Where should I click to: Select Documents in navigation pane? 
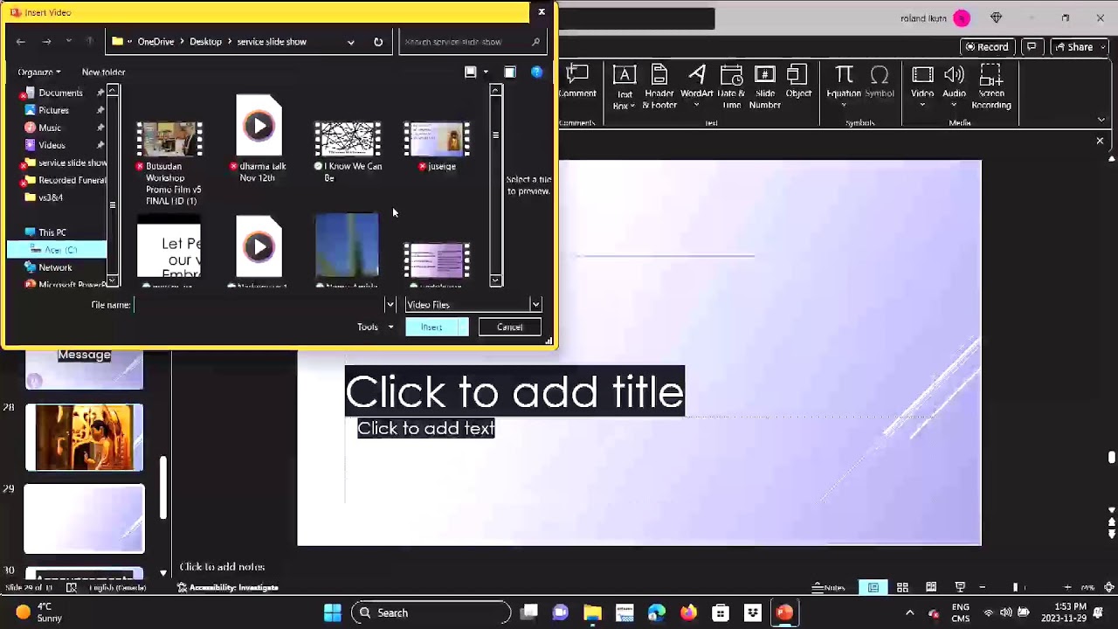[60, 93]
